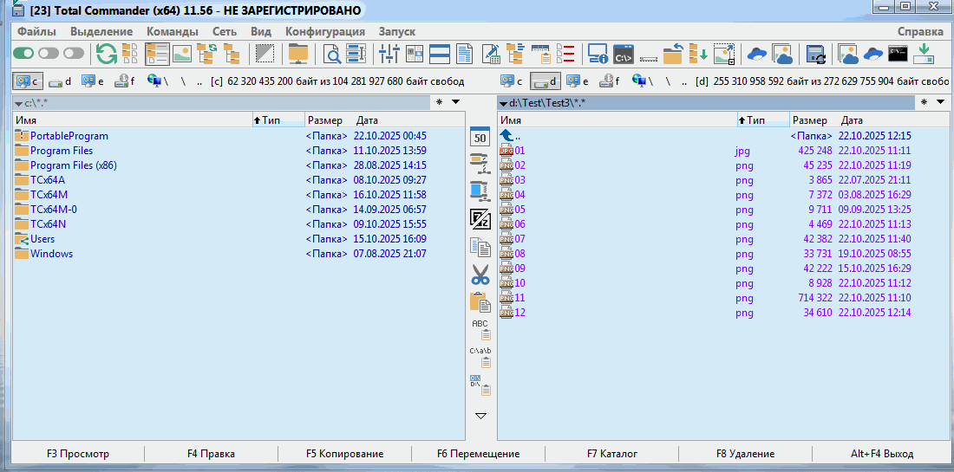Toggle the first green switch in toolbar
The width and height of the screenshot is (954, 472).
[23, 54]
